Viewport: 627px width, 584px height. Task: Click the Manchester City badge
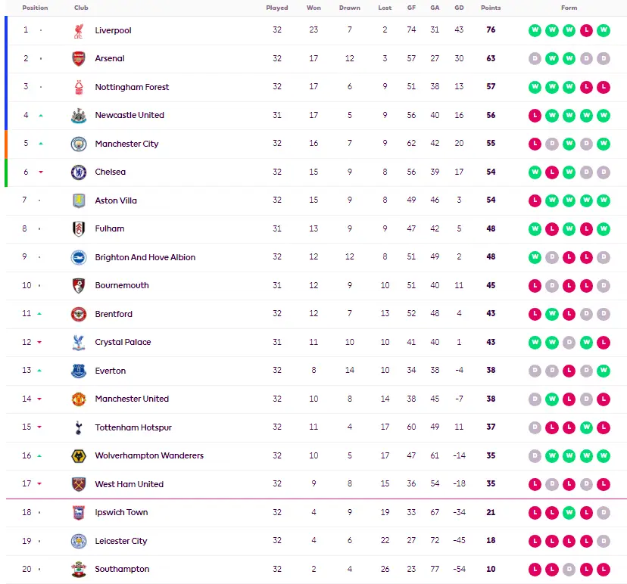79,144
